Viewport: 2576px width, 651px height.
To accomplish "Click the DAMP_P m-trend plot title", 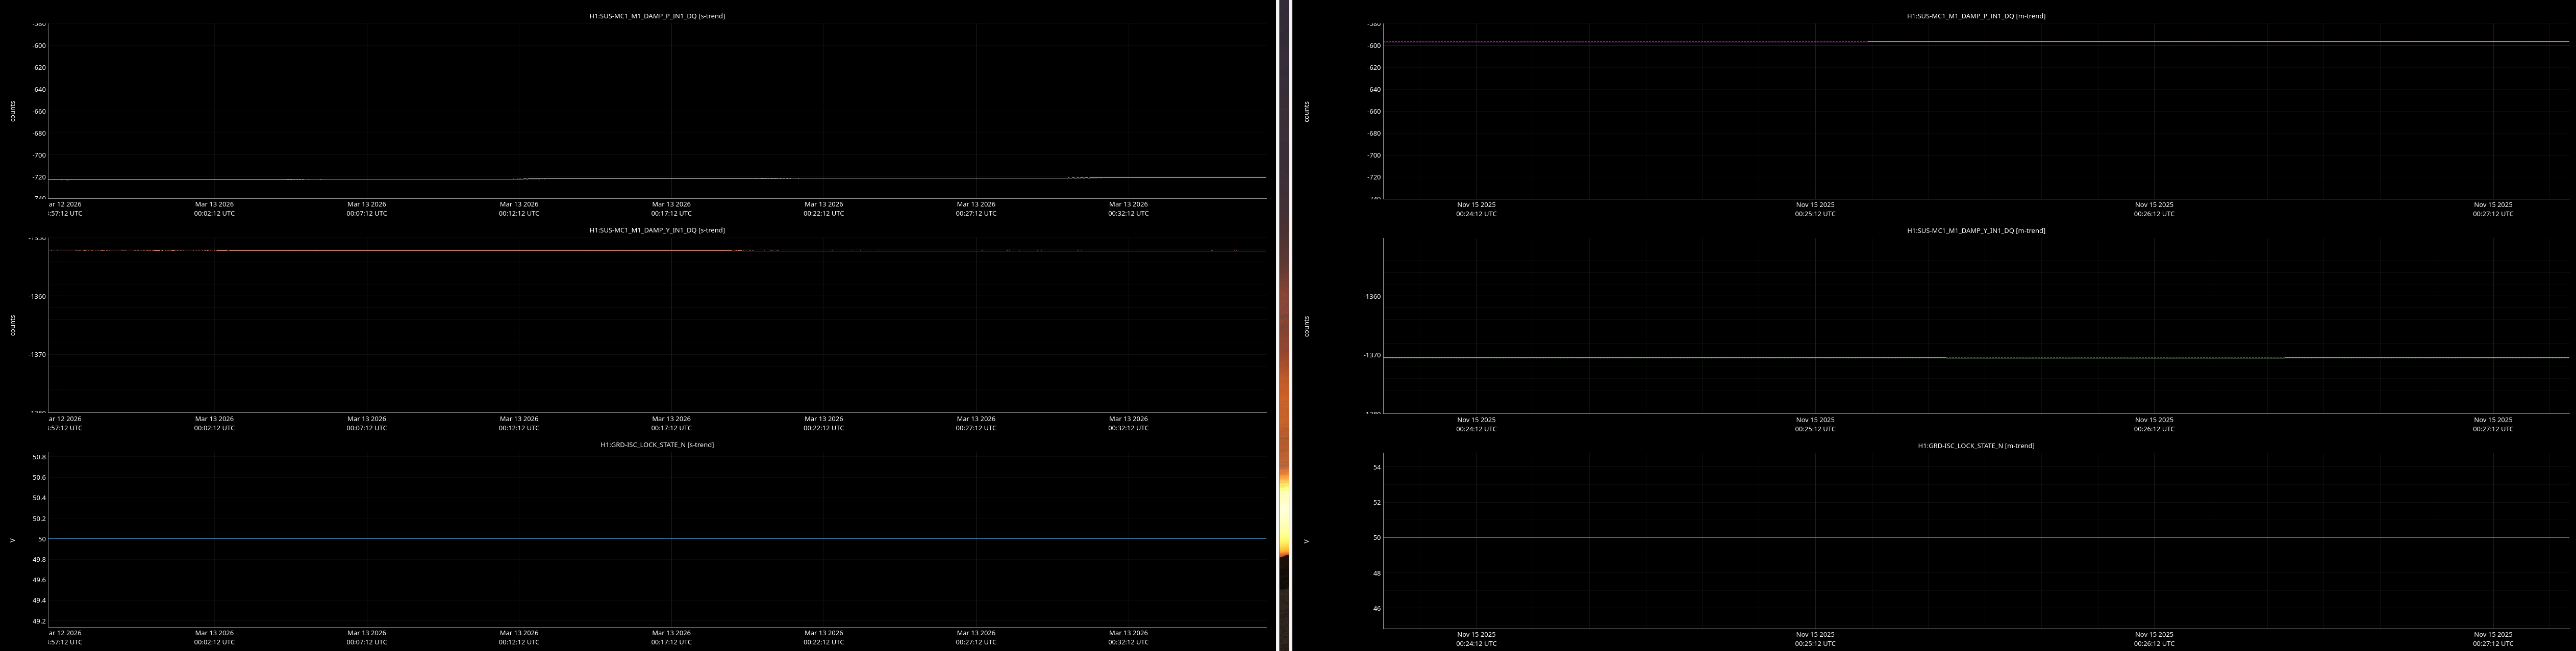I will coord(1975,16).
